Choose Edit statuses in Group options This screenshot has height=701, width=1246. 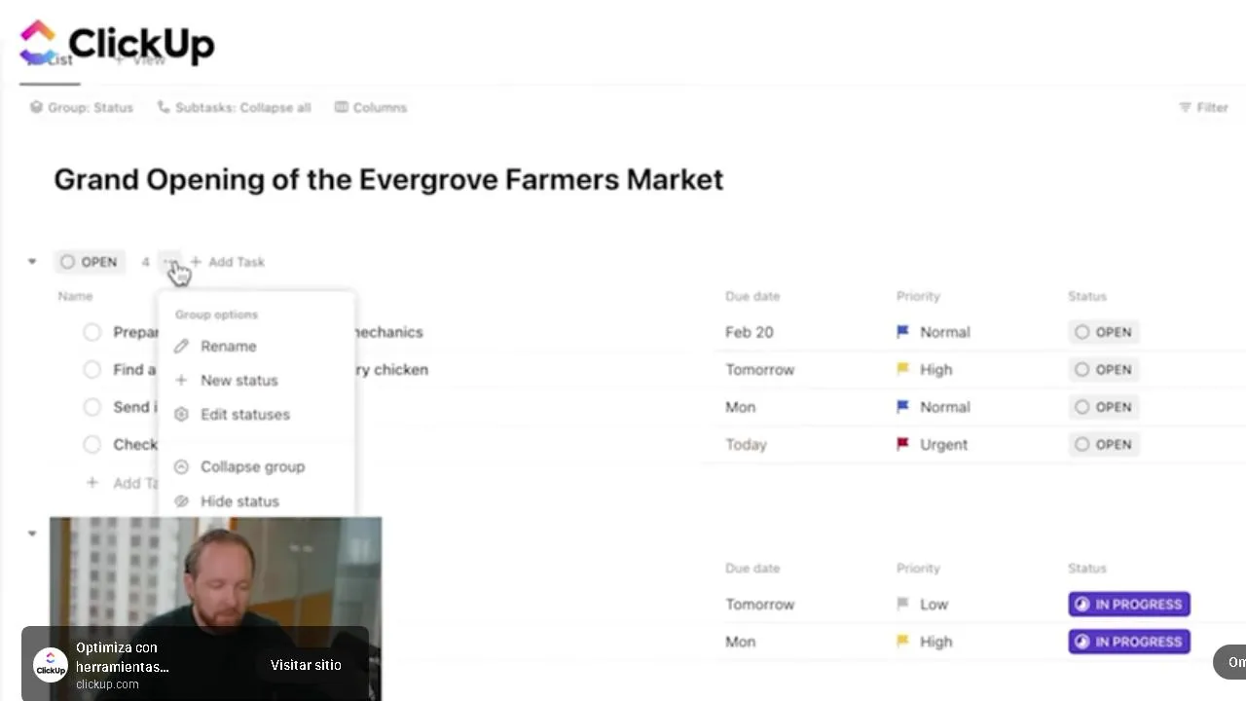244,415
